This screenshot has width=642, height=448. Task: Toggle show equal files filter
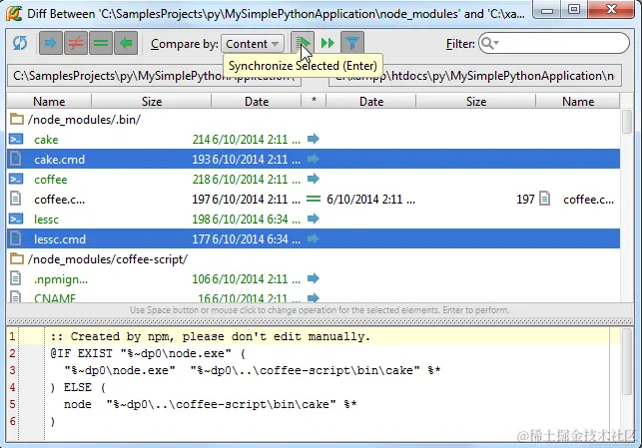point(101,43)
